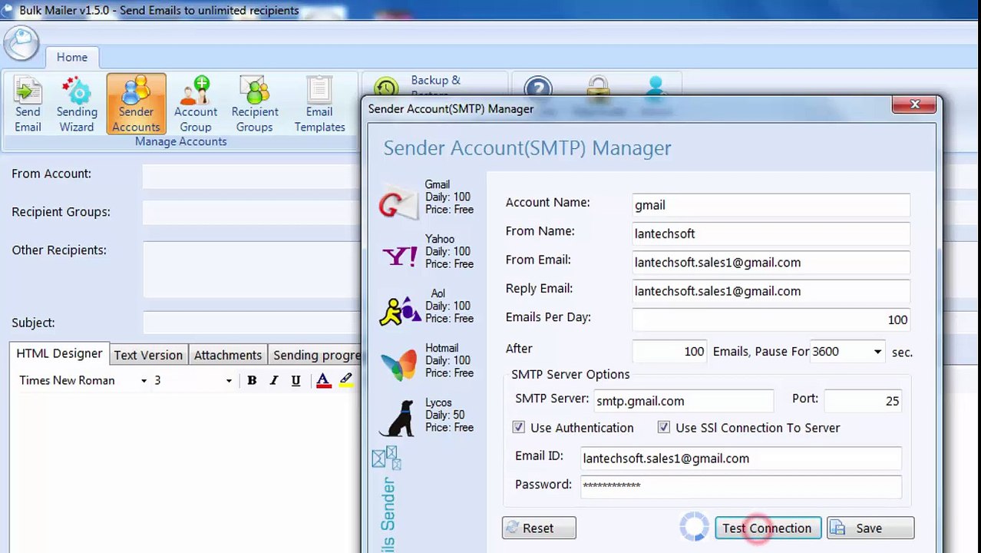Expand the Pause For seconds dropdown
Screen dimensions: 981x553
tap(877, 352)
